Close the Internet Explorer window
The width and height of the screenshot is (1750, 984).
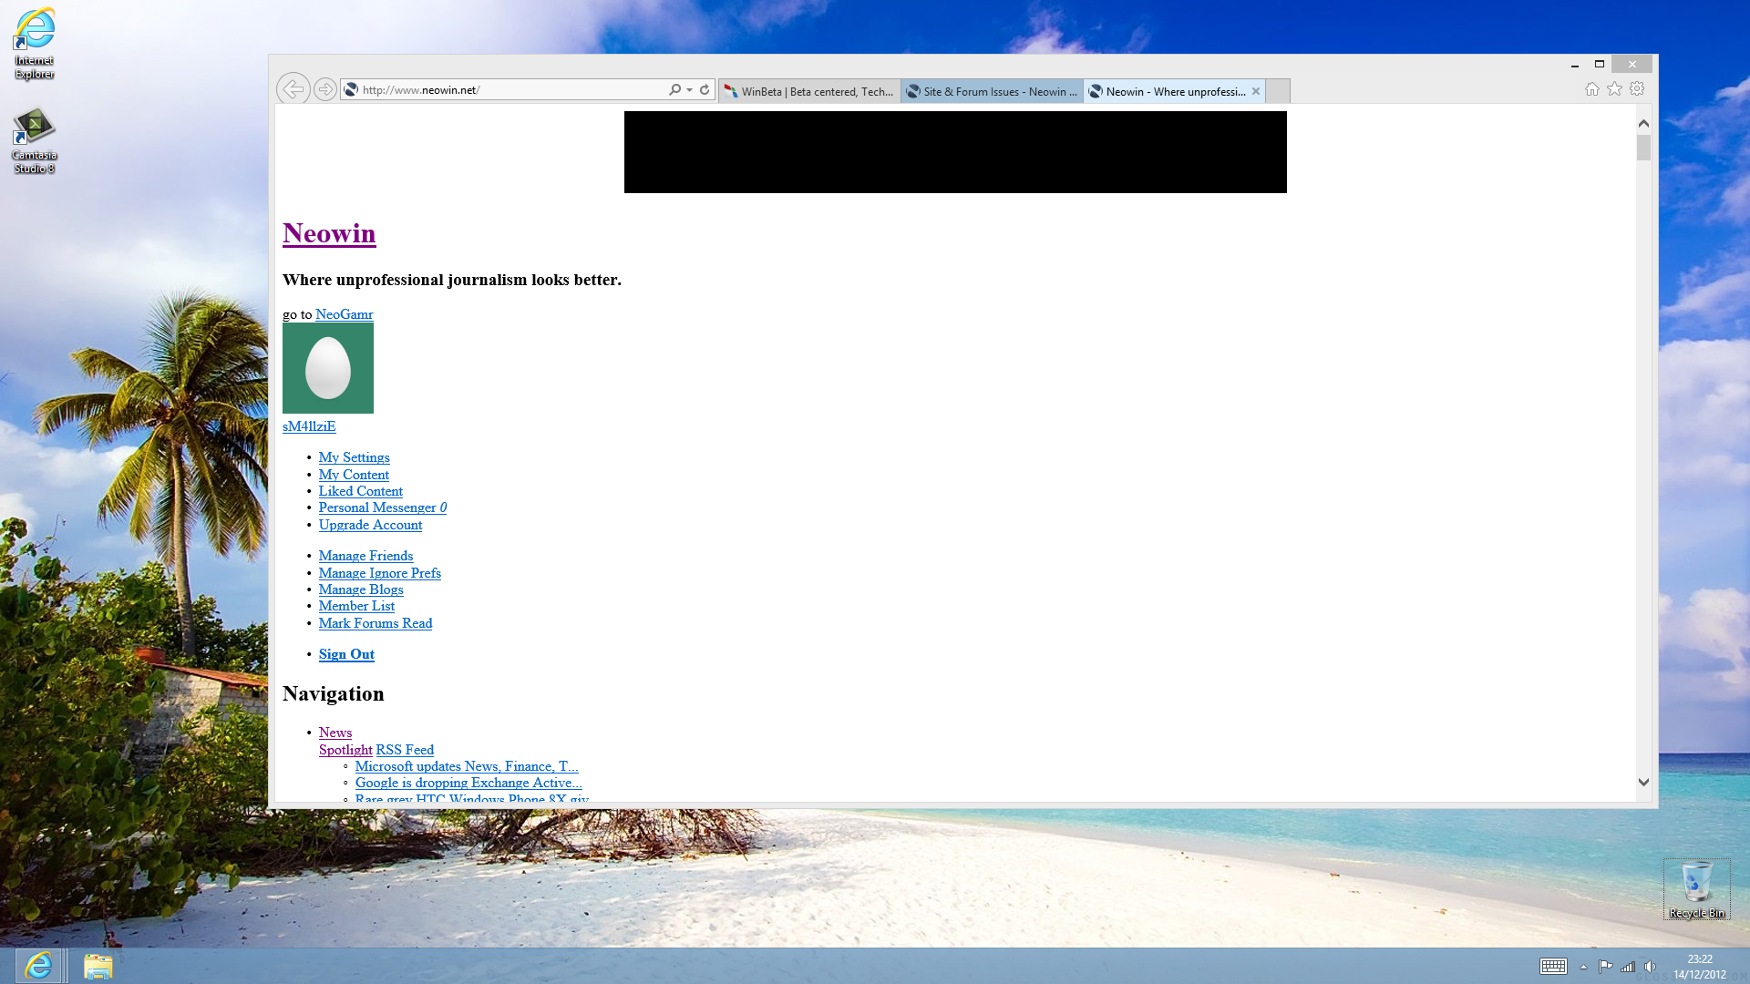[x=1632, y=64]
